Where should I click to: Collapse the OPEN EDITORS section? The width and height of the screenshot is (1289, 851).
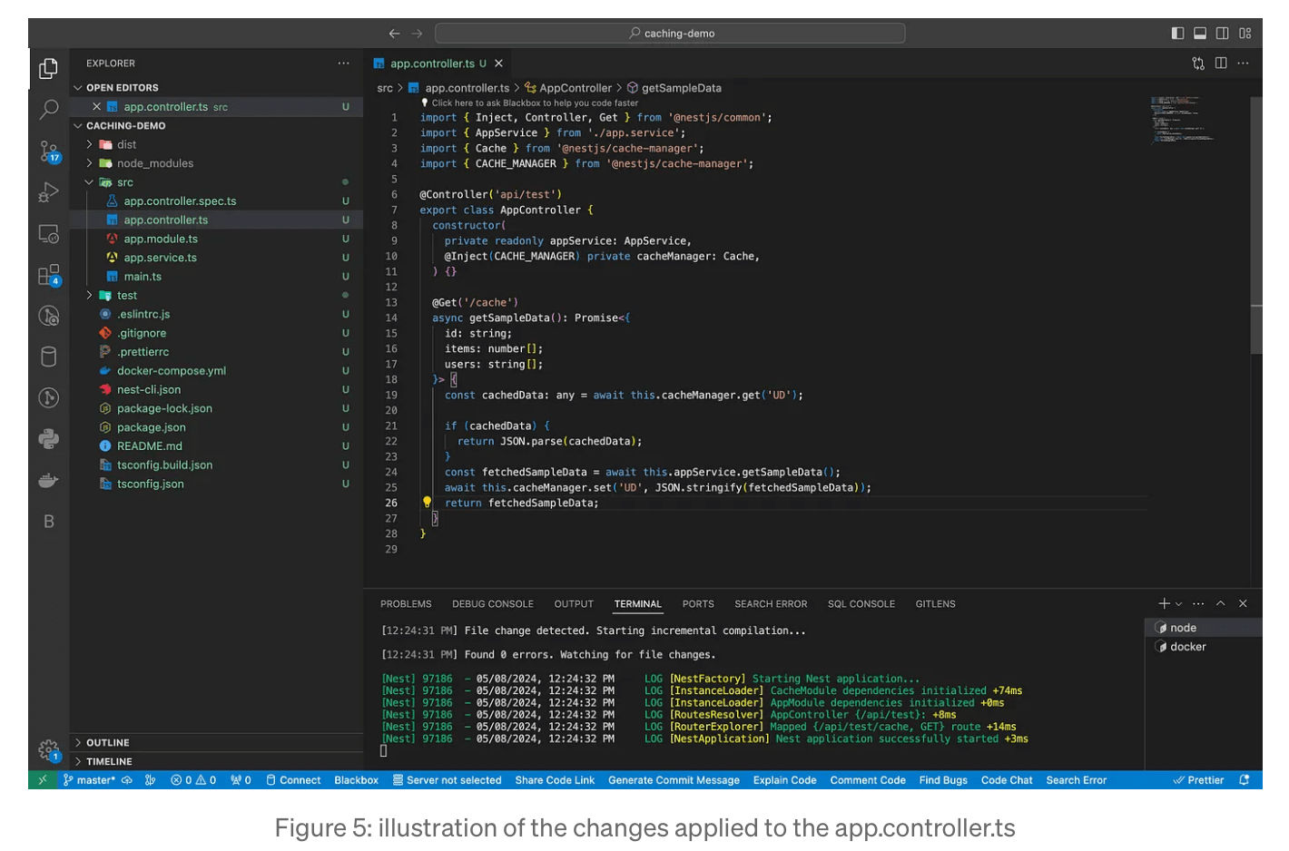216,88
